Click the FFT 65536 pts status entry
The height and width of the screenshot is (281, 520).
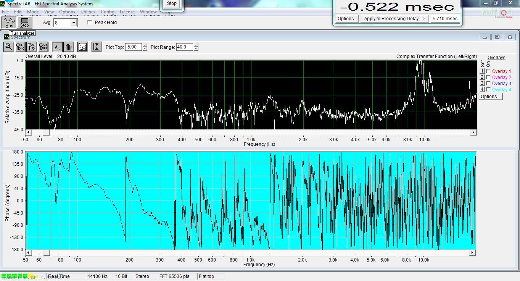(177, 276)
